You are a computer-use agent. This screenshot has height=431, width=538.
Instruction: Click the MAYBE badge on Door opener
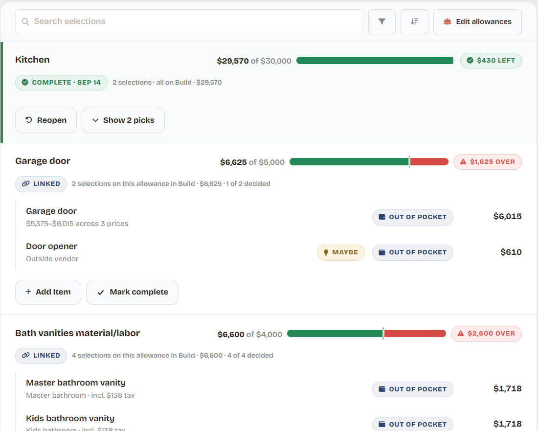(341, 252)
